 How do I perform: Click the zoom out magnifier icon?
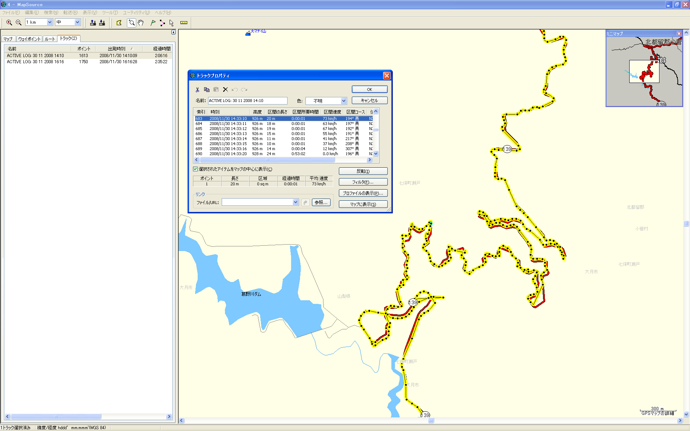pos(19,23)
